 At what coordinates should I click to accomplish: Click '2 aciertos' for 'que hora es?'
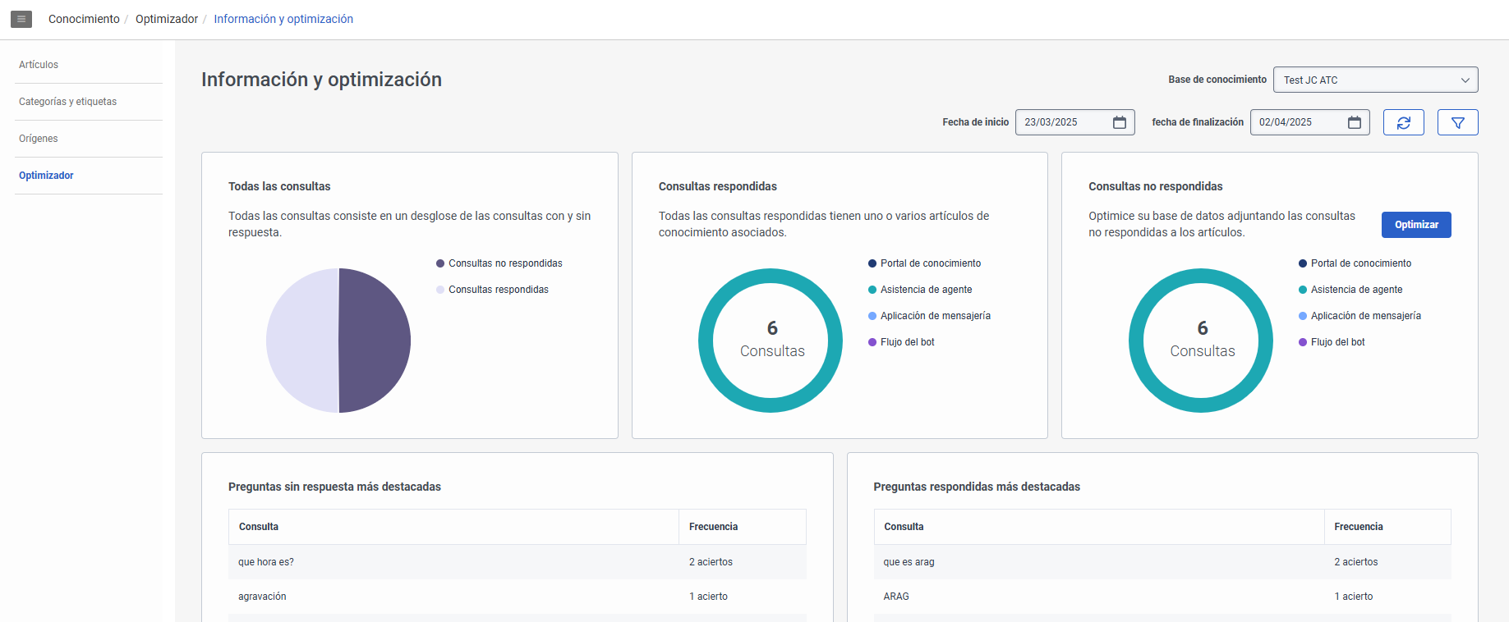(711, 562)
